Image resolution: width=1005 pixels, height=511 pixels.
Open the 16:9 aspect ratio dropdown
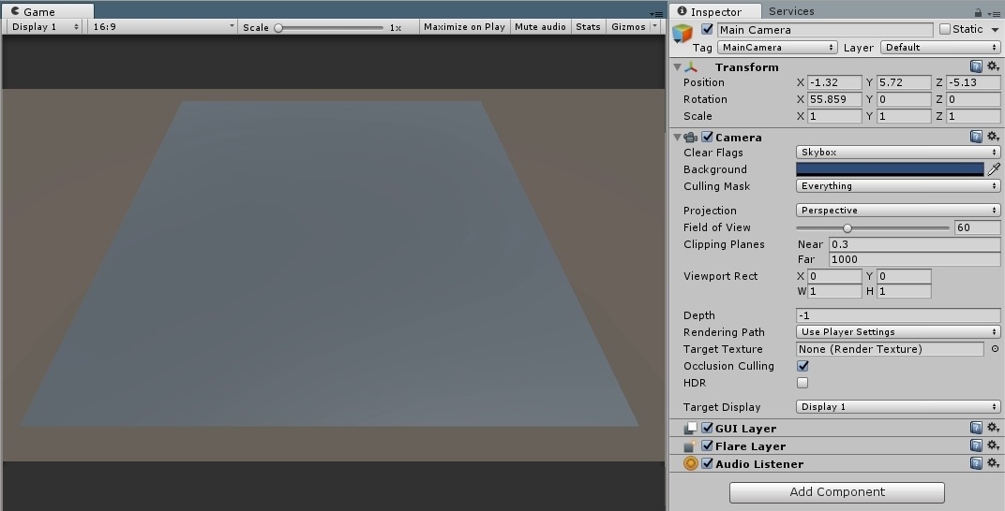click(x=163, y=27)
